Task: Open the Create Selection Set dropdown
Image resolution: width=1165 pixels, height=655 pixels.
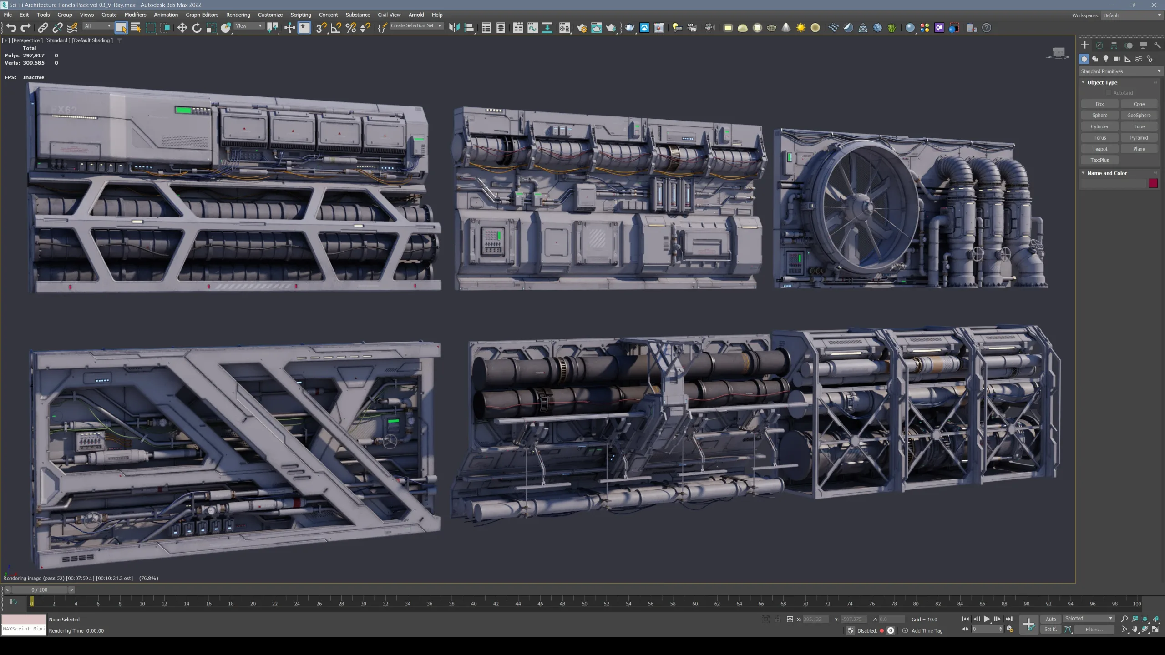Action: [416, 26]
